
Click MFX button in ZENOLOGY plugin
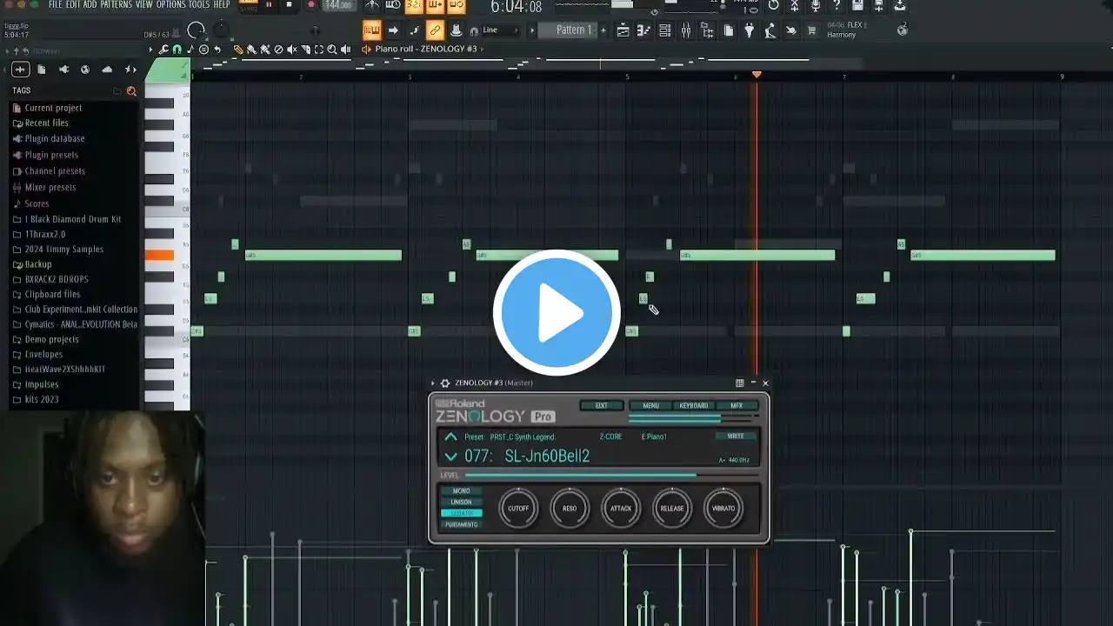[736, 405]
